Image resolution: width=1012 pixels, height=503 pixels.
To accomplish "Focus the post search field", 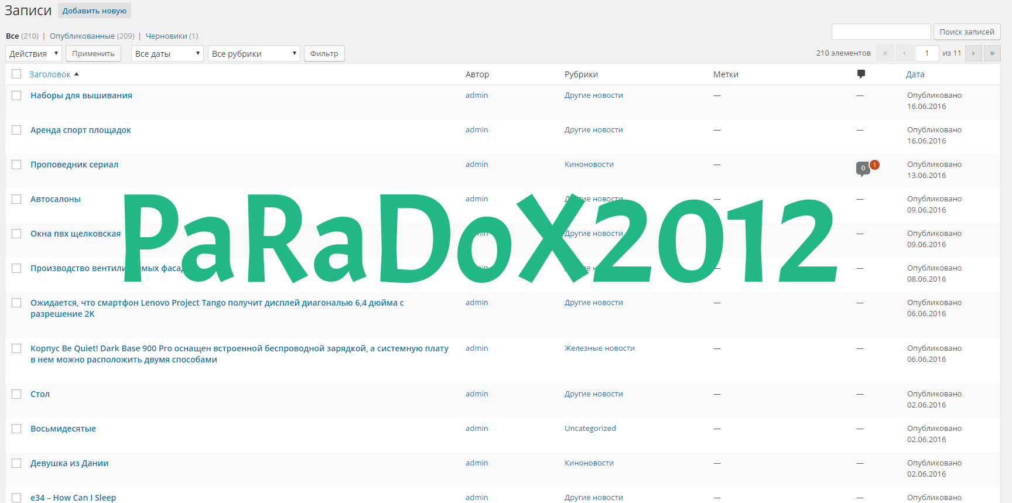I will click(881, 32).
